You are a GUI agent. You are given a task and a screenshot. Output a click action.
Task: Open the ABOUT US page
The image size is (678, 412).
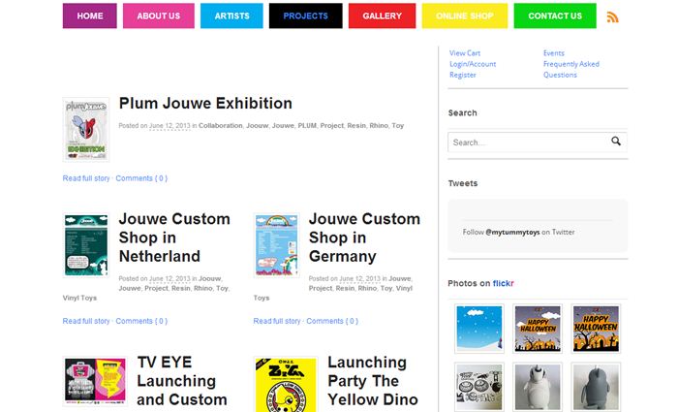point(158,16)
